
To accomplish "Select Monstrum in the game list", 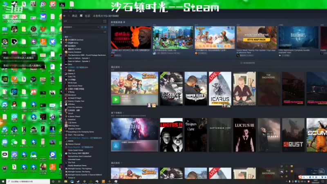I will click(x=72, y=95).
